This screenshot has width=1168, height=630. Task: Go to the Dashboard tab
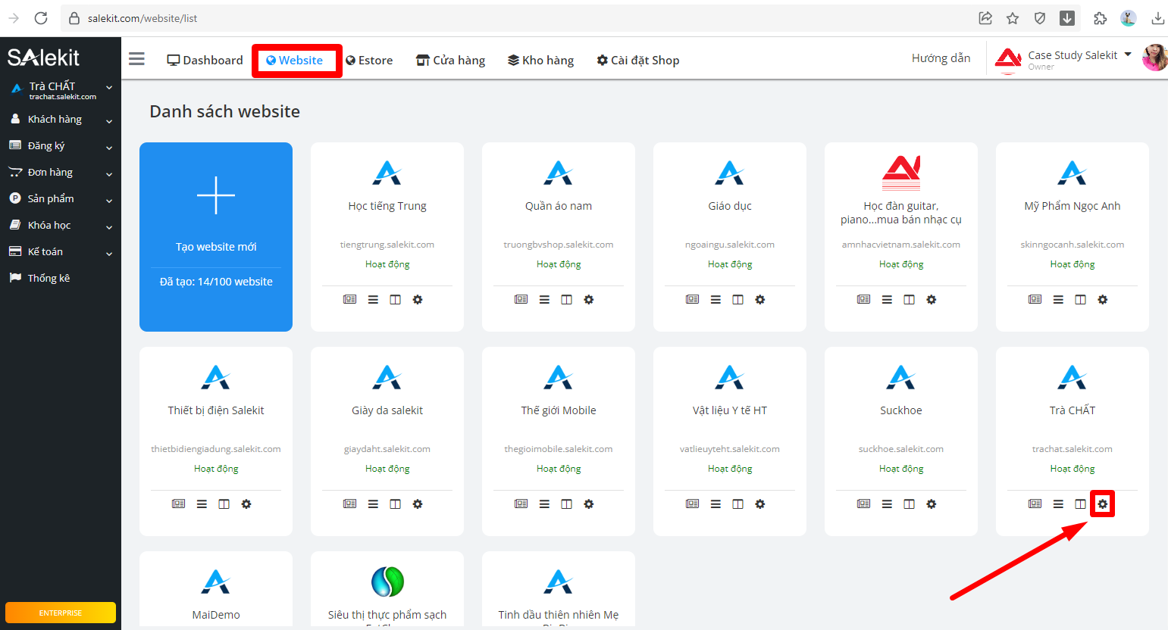pyautogui.click(x=205, y=61)
